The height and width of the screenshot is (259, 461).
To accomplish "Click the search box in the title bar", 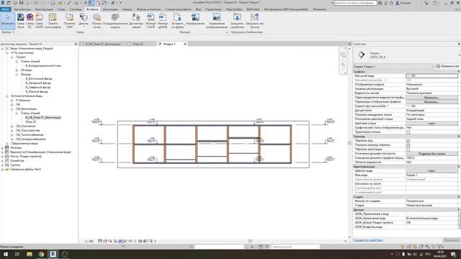I will pyautogui.click(x=355, y=3).
